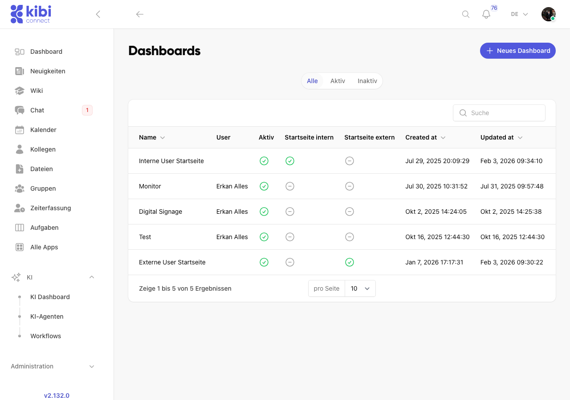Disable Aktiv status for Digital Signage
Viewport: 570px width, 400px height.
(x=264, y=212)
